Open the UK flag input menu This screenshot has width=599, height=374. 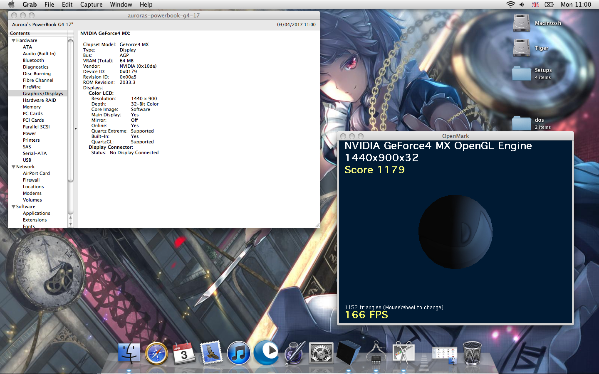point(535,5)
